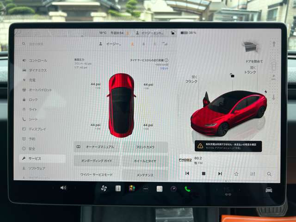Viewport: 296px width, 222px height.
Task: Click the magnifier icon in settings search
Action: point(24,44)
